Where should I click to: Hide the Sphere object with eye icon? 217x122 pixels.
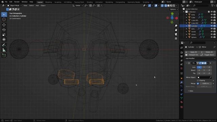point(212,37)
